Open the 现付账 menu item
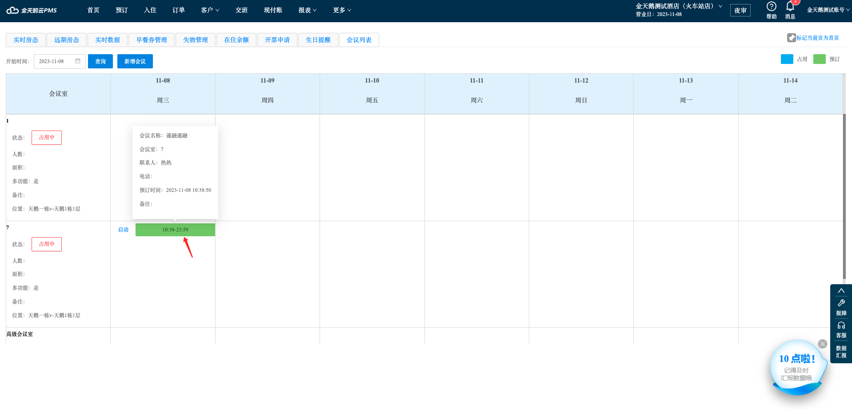The height and width of the screenshot is (409, 852). tap(273, 10)
